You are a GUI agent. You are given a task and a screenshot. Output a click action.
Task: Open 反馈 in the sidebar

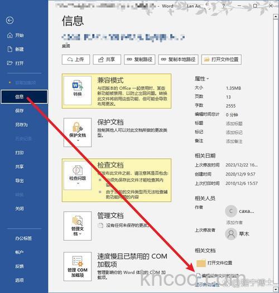tap(20, 266)
